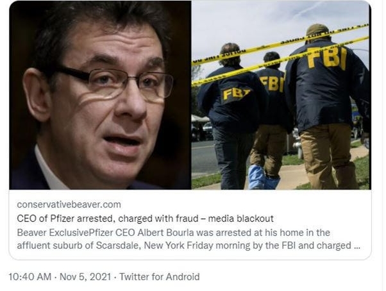386x291 pixels.
Task: Click the 10:40 AM timestamp
Action: pyautogui.click(x=30, y=277)
